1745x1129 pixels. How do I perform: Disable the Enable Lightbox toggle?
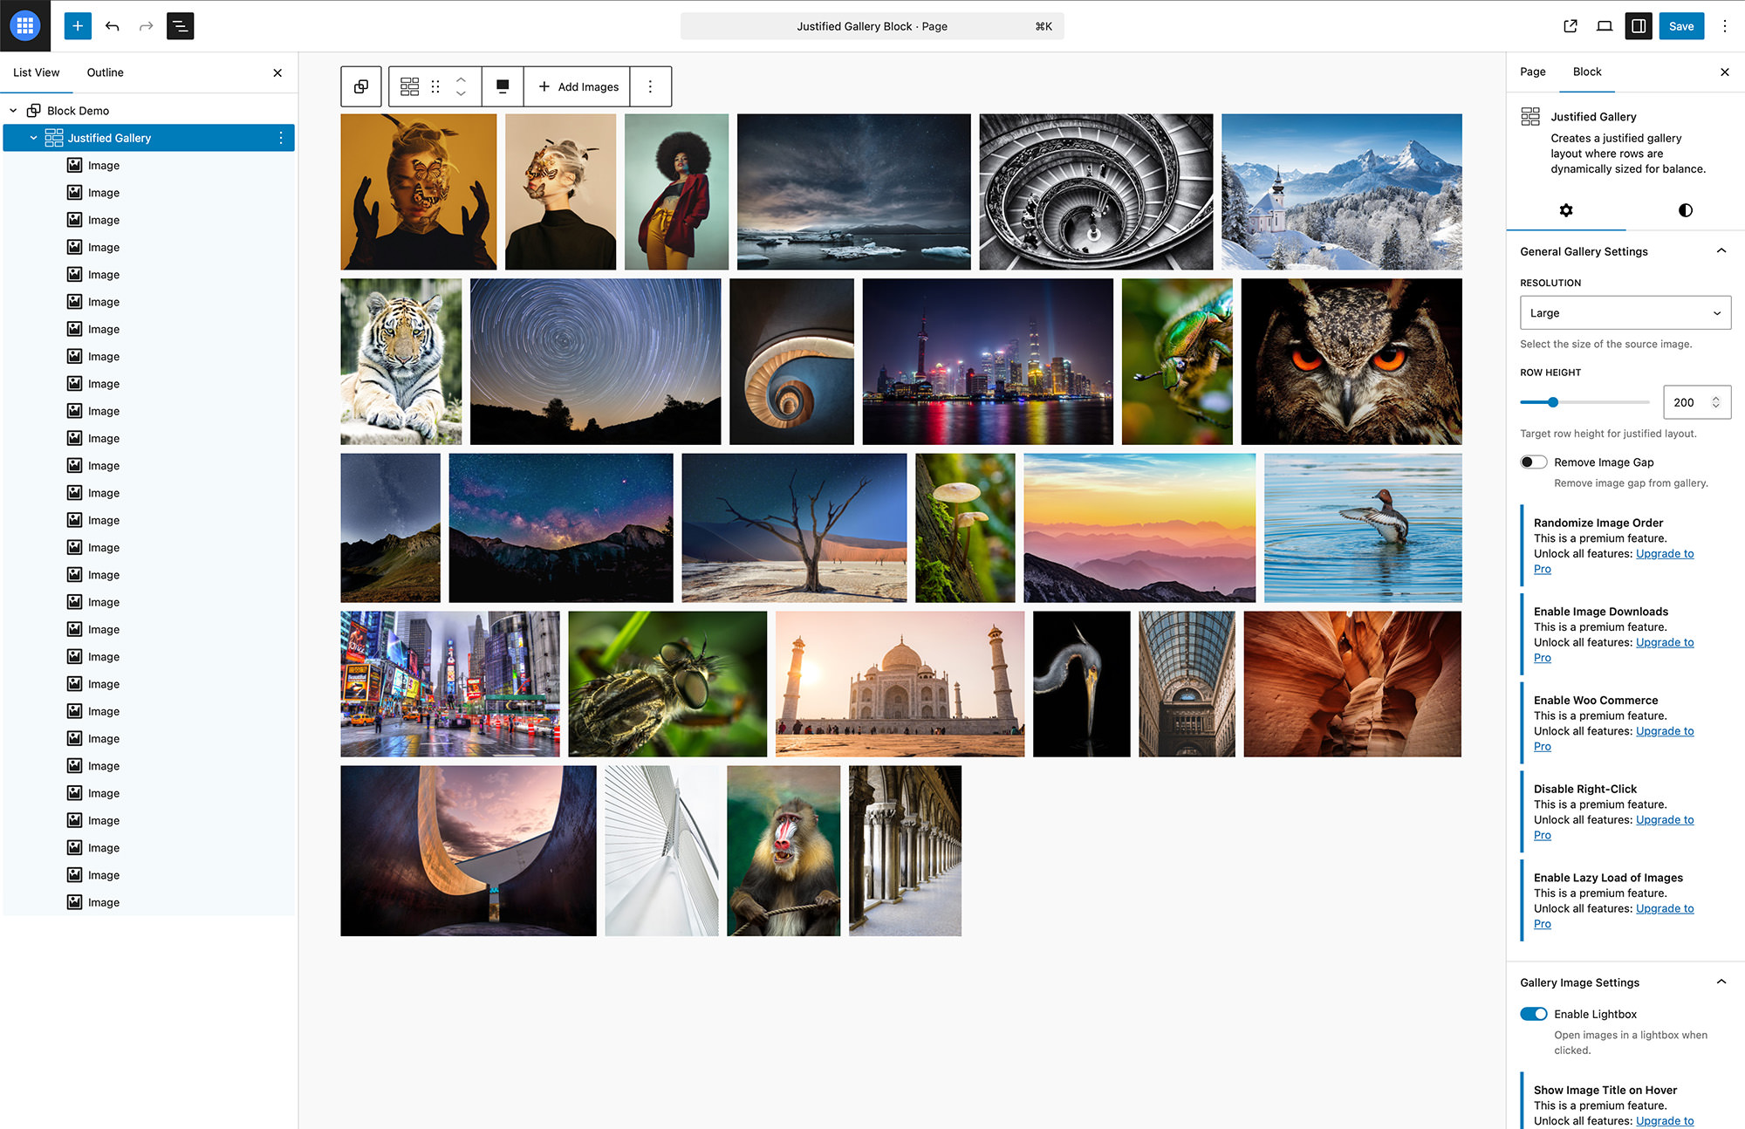tap(1533, 1014)
